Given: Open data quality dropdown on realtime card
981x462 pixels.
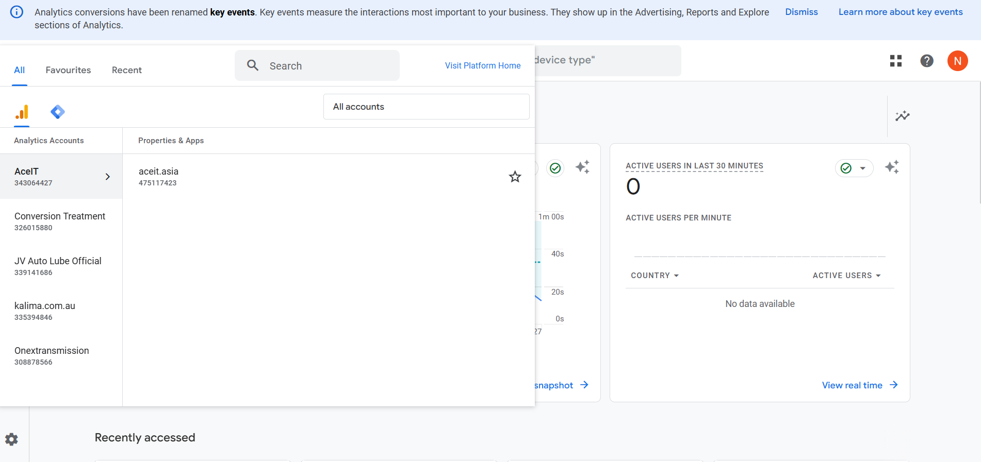Looking at the screenshot, I should (x=854, y=168).
